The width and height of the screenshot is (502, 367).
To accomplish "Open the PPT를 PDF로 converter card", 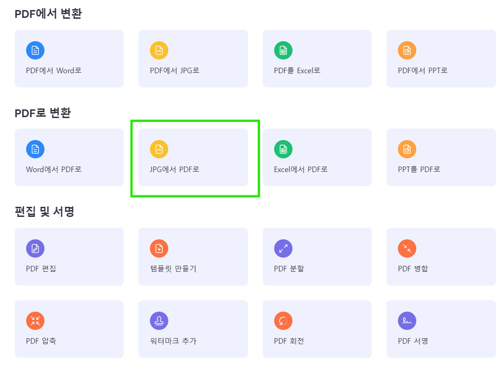I will pos(441,157).
